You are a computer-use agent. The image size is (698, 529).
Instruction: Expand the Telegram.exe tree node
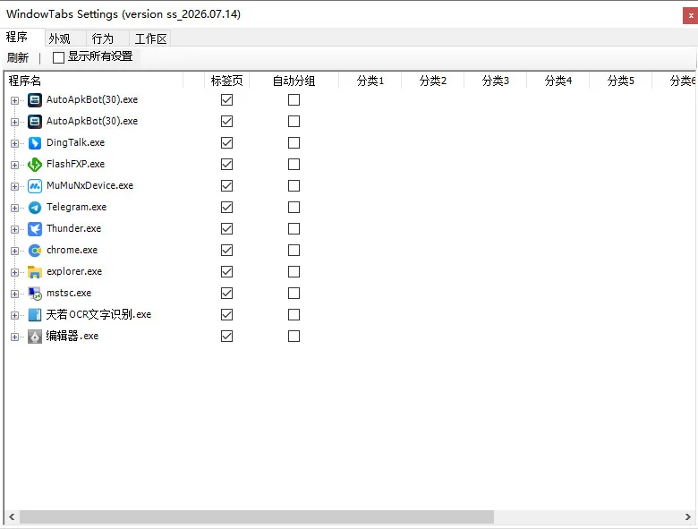[14, 208]
